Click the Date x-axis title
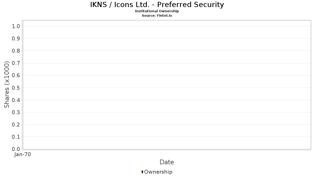The width and height of the screenshot is (314, 176). pyautogui.click(x=167, y=162)
